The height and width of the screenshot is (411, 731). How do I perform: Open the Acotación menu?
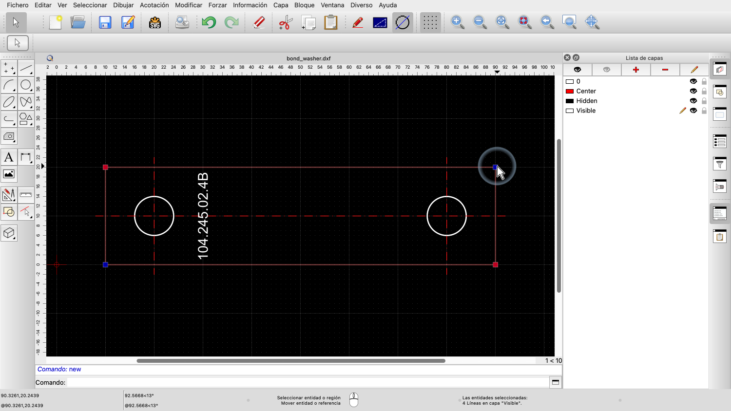(154, 5)
